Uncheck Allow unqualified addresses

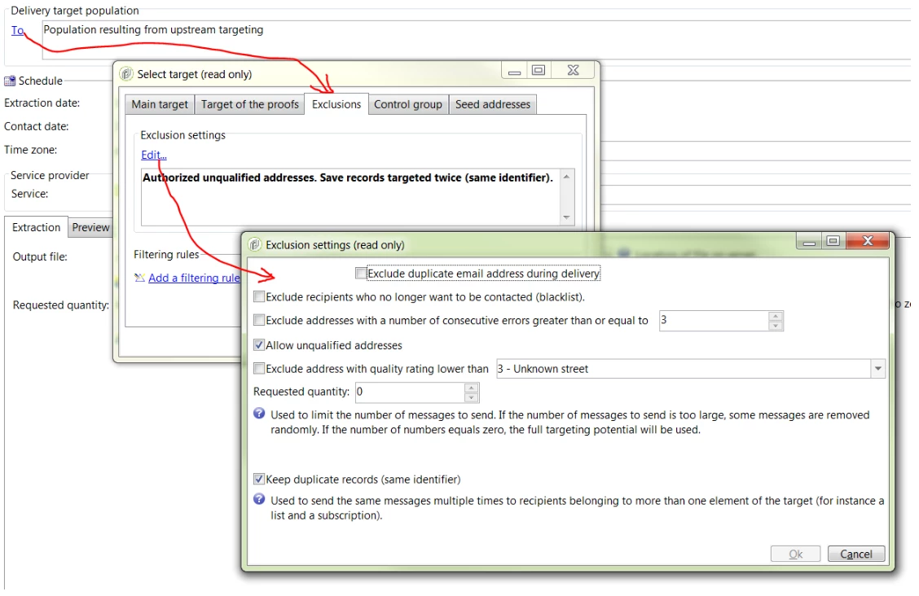coord(258,345)
